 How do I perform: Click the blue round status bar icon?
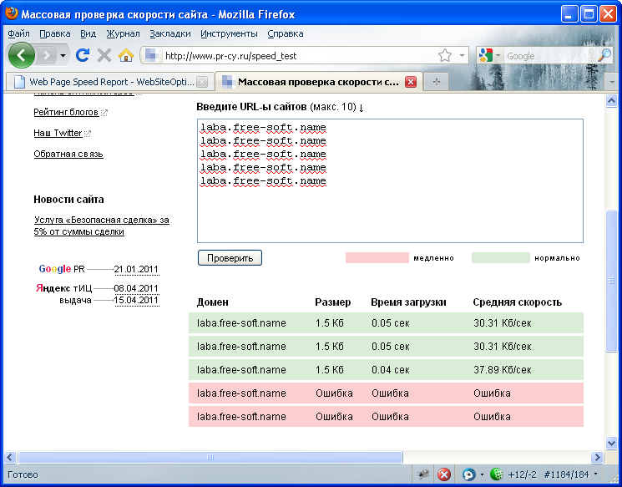point(469,474)
